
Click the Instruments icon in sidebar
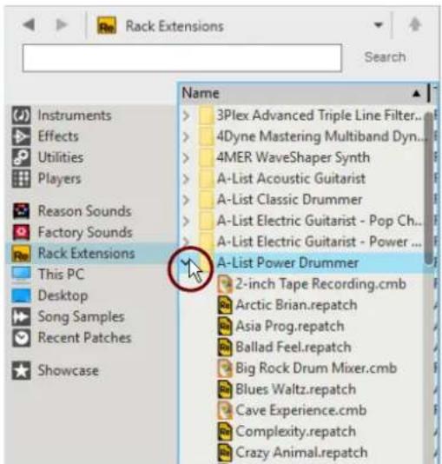21,116
